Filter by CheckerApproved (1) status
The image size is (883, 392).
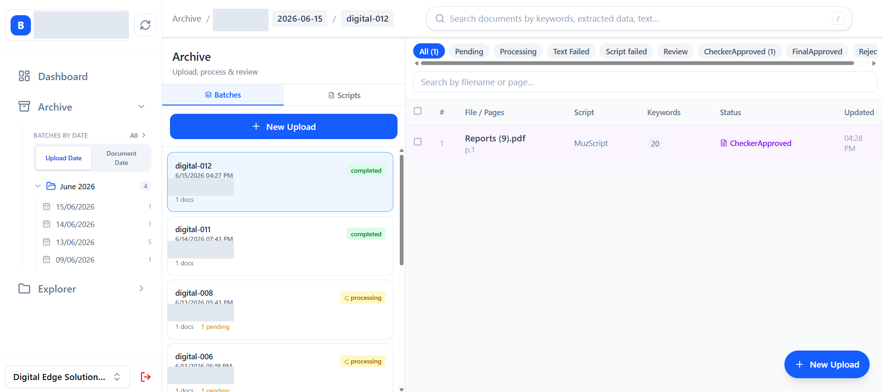click(x=740, y=52)
